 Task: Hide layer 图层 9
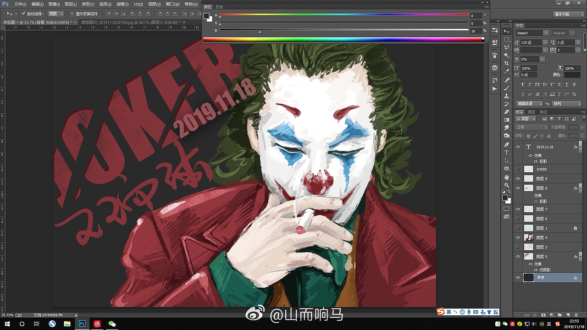click(x=518, y=179)
